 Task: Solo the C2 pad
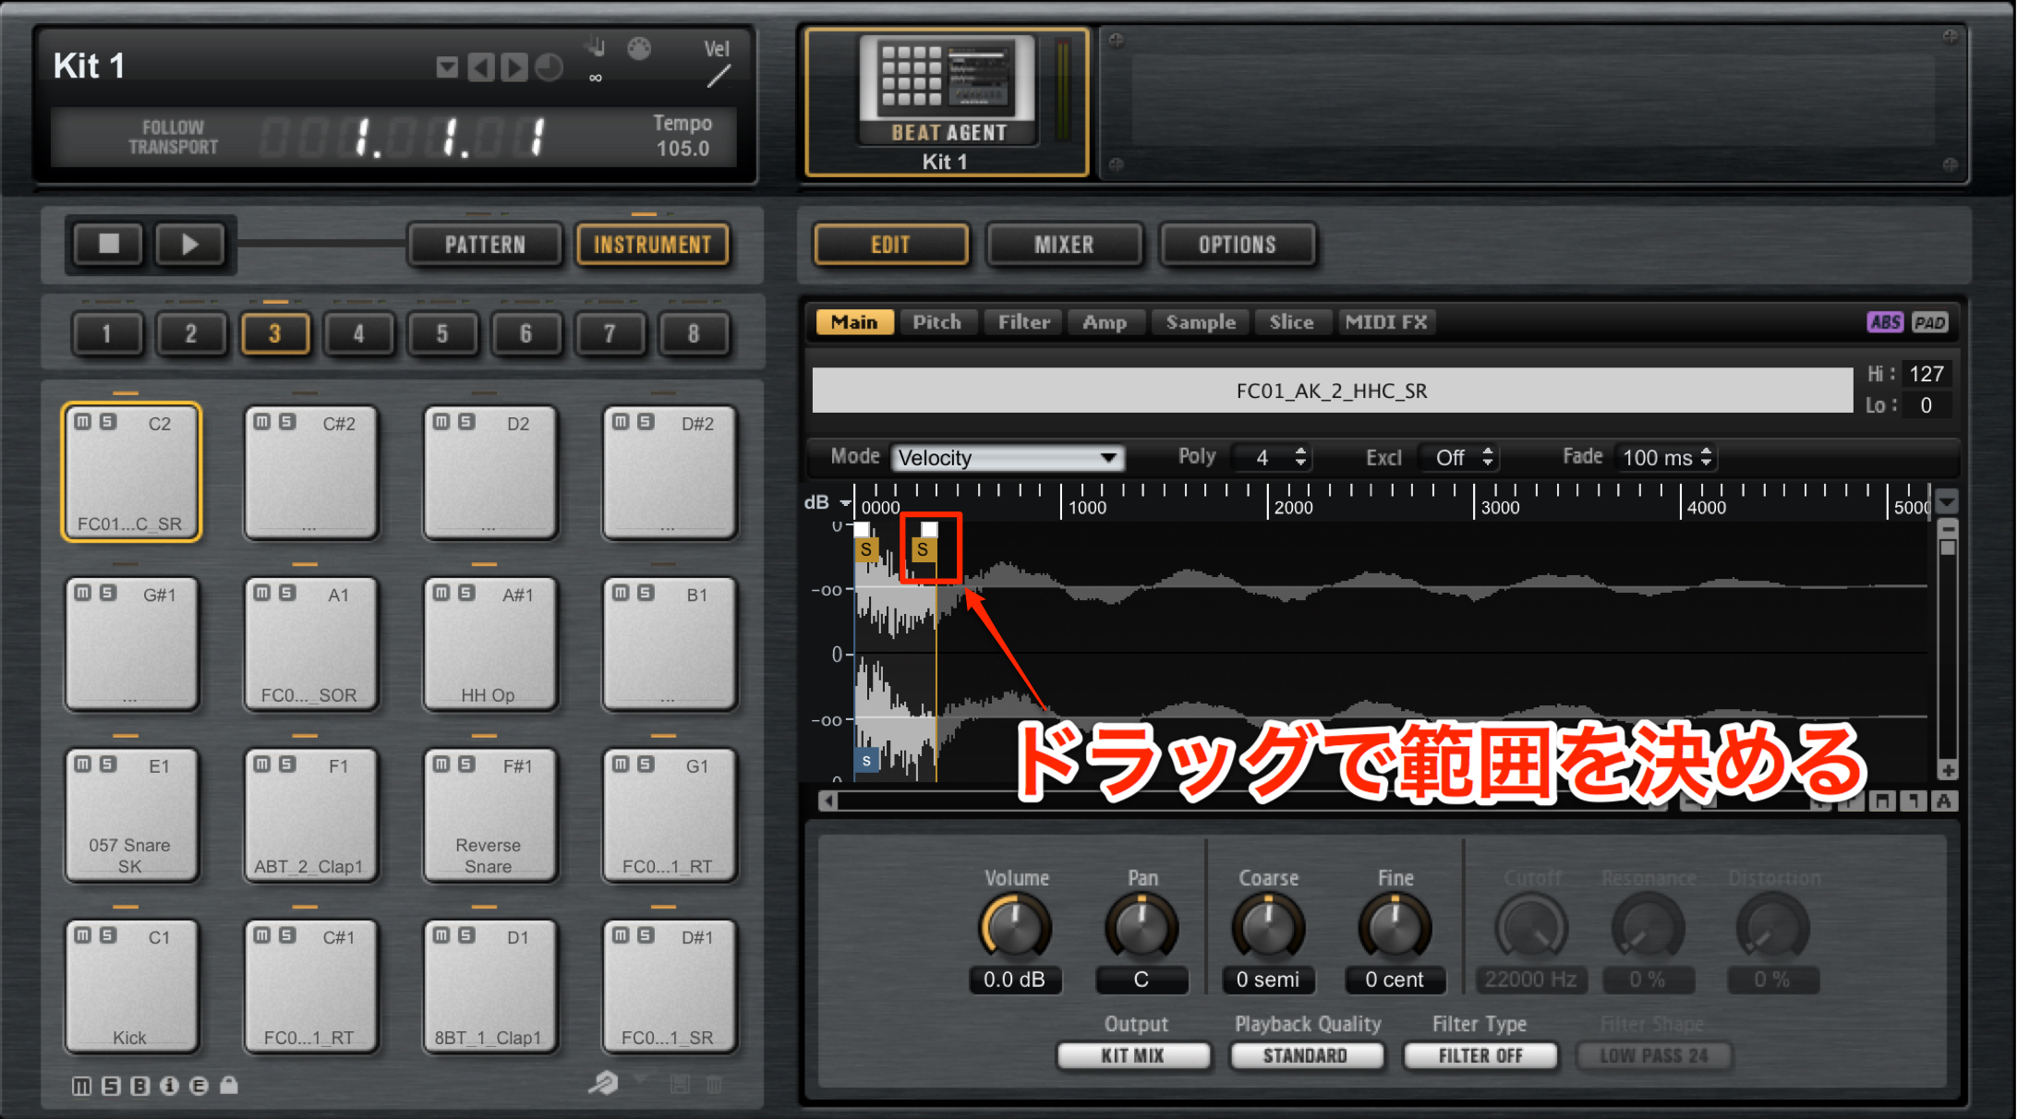pyautogui.click(x=108, y=422)
